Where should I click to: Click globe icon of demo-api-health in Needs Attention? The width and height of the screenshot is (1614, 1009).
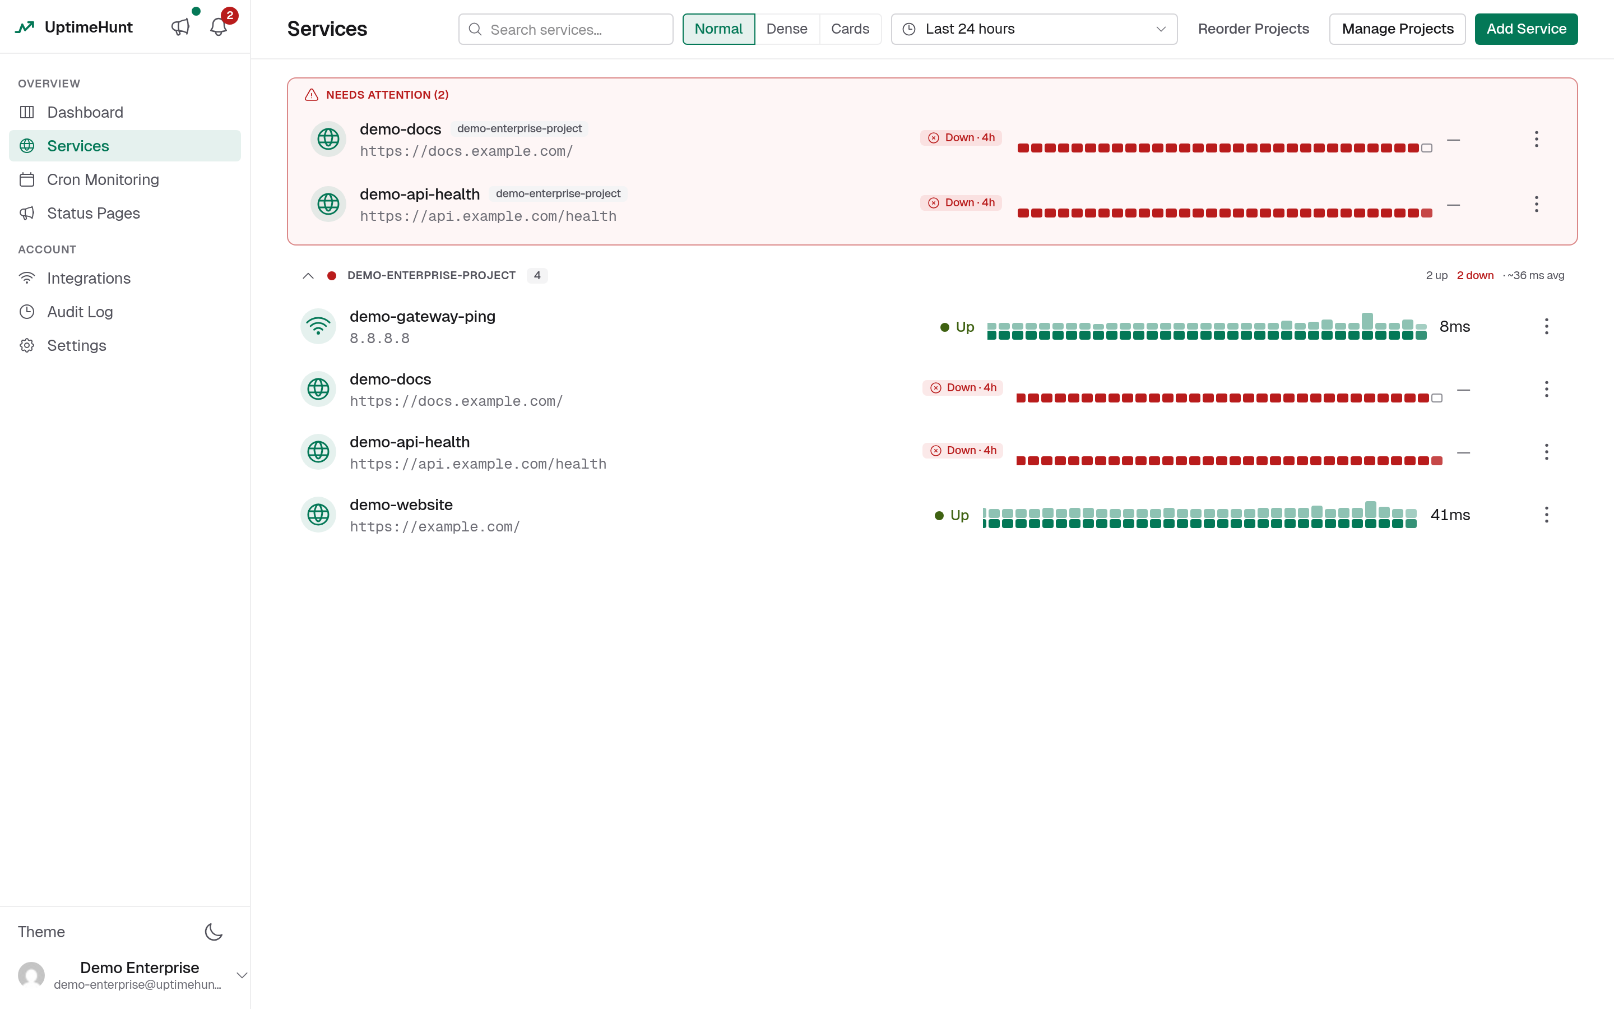coord(328,203)
